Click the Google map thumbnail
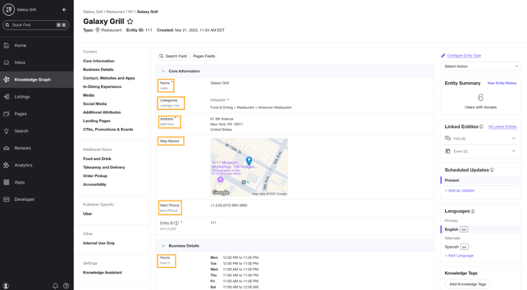Viewport: 527px width, 290px height. (x=249, y=167)
